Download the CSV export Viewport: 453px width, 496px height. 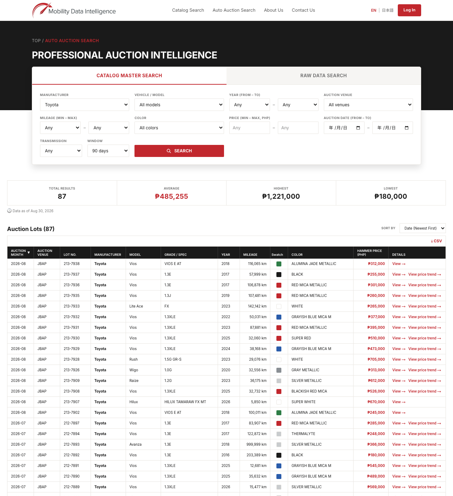[x=436, y=241]
